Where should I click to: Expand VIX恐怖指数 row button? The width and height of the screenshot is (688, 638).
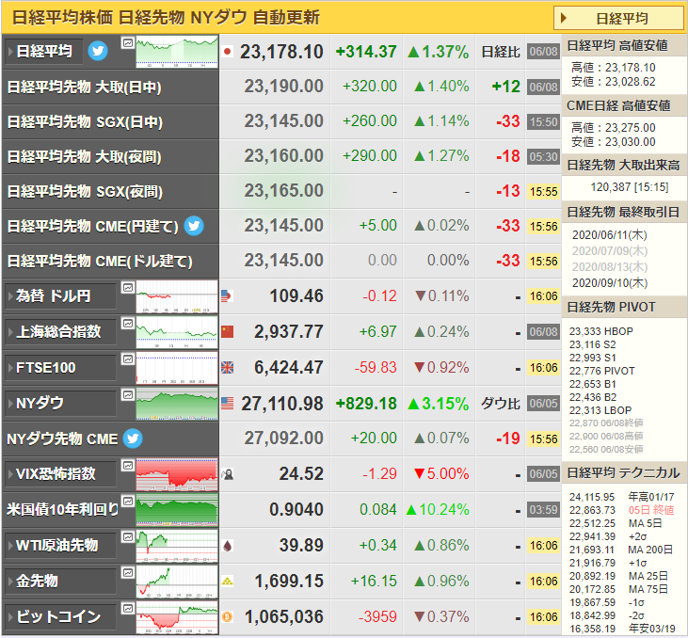coord(60,474)
